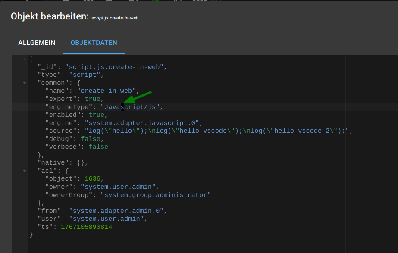Image resolution: width=398 pixels, height=253 pixels.
Task: Click the false value of "verbose"
Action: (x=98, y=147)
